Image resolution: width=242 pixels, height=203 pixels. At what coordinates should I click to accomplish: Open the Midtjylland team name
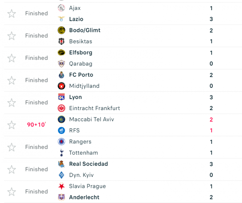[x=84, y=86]
